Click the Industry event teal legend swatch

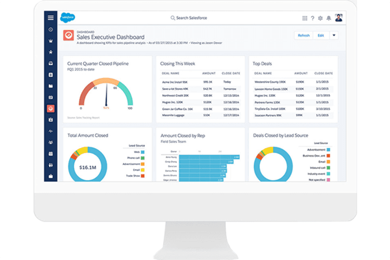[328, 174]
